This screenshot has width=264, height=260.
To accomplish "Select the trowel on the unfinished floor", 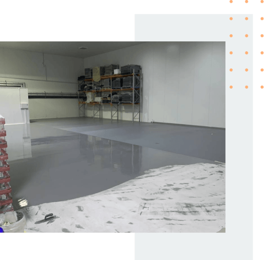I will click(47, 218).
